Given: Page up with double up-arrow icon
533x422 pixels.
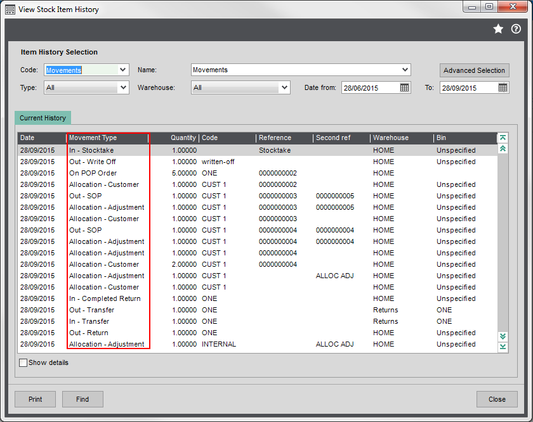Looking at the screenshot, I should pos(503,149).
